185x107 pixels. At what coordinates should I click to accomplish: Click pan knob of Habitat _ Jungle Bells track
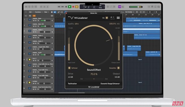(x=52, y=49)
